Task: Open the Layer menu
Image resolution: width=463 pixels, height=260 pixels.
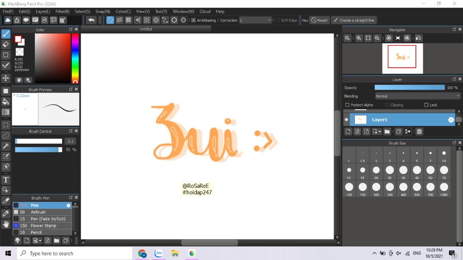Action: coord(43,11)
